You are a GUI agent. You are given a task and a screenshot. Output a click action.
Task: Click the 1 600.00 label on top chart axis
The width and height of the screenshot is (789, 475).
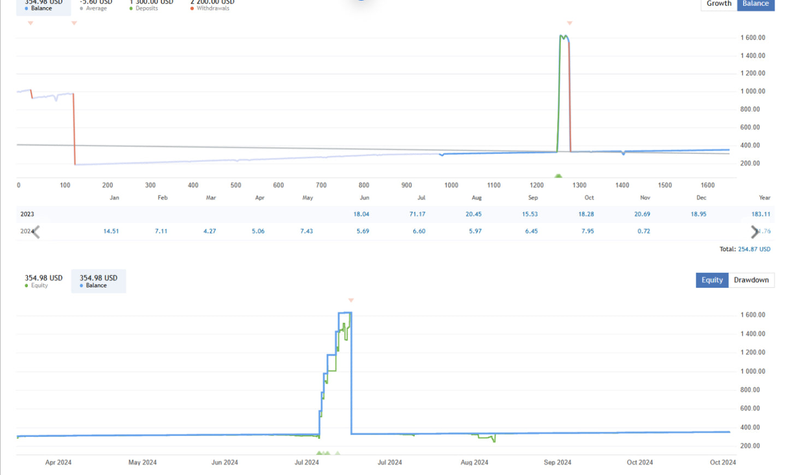pyautogui.click(x=753, y=38)
